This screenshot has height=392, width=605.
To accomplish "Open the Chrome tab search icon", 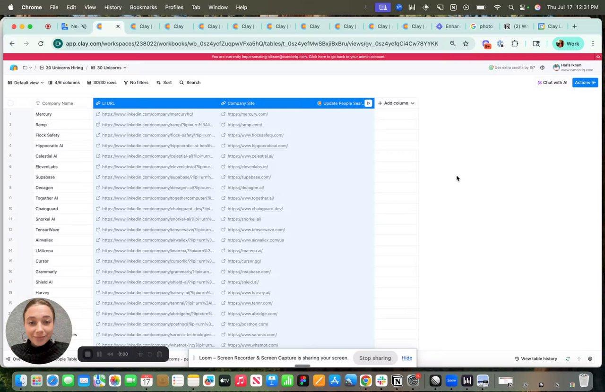I will [536, 43].
